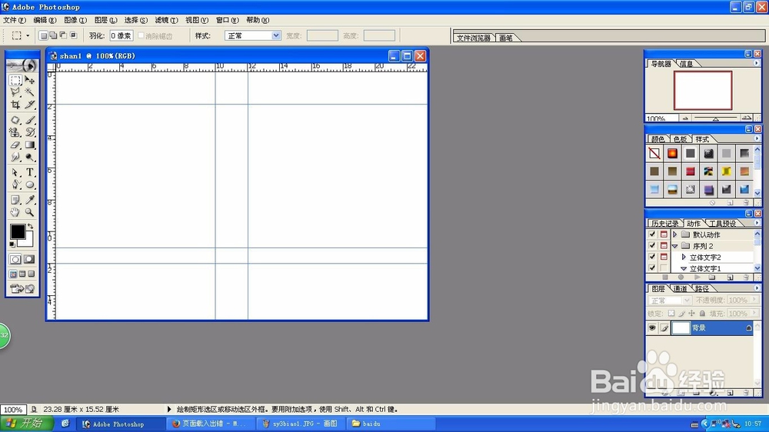Collapse the 立体文字1 action
Viewport: 769px width, 432px height.
tap(684, 268)
